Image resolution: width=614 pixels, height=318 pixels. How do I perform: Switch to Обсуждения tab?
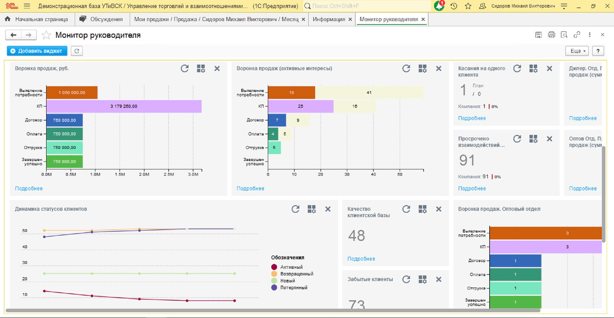101,19
